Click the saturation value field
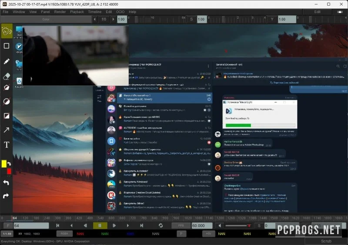Image resolution: width=348 pixels, height=245 pixels. coord(202,19)
